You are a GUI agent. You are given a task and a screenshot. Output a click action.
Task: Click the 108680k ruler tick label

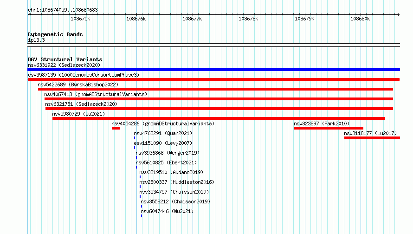(360, 19)
